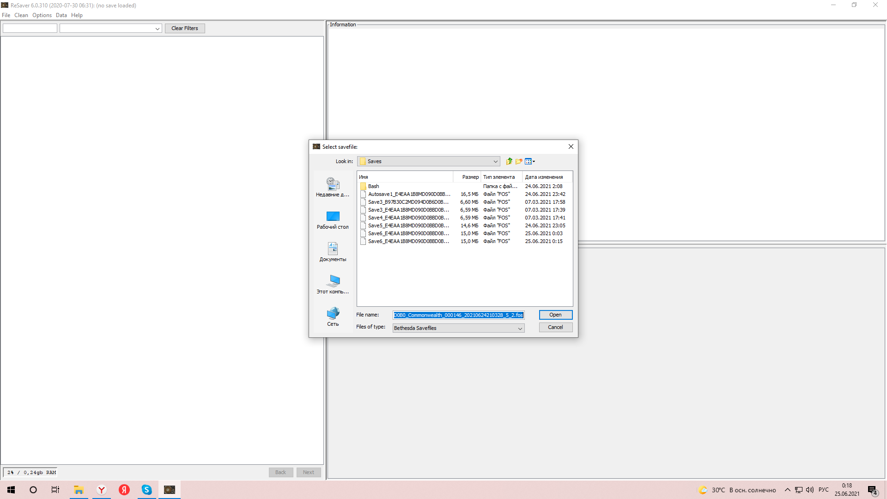Open the Options menu
The width and height of the screenshot is (887, 499).
click(42, 15)
